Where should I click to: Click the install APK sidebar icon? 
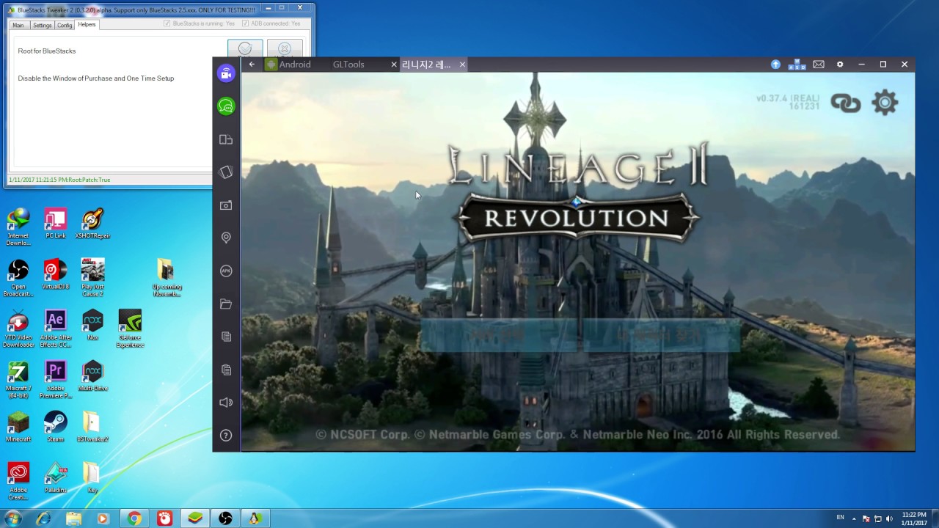(x=226, y=271)
